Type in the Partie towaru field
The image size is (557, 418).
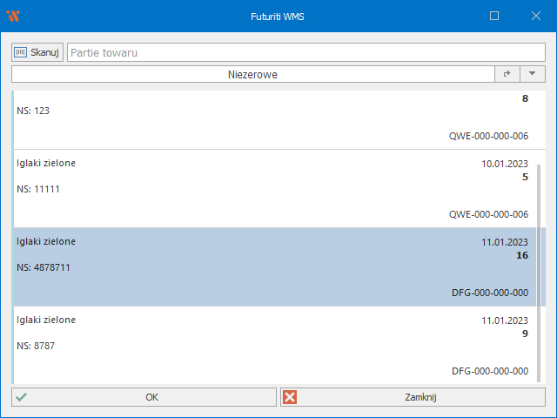(x=305, y=52)
